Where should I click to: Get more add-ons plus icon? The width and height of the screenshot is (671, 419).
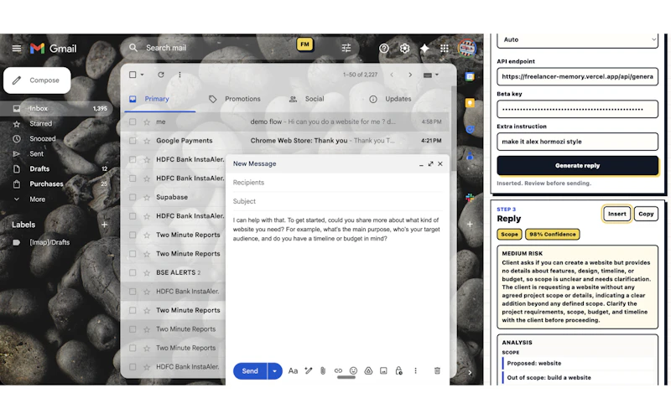click(470, 224)
